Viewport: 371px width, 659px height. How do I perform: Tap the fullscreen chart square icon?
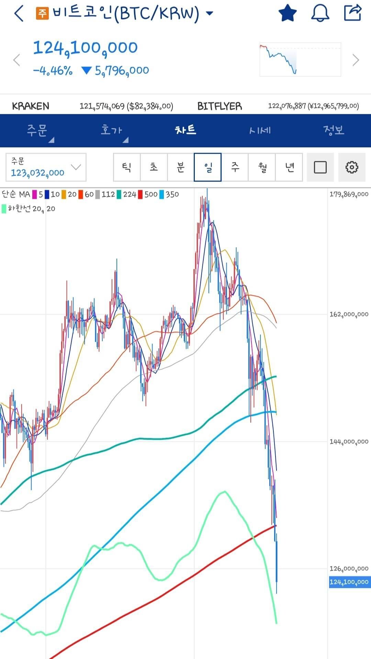(320, 167)
